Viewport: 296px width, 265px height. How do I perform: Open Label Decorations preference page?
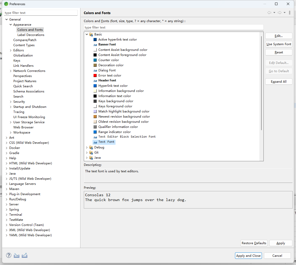(x=31, y=35)
